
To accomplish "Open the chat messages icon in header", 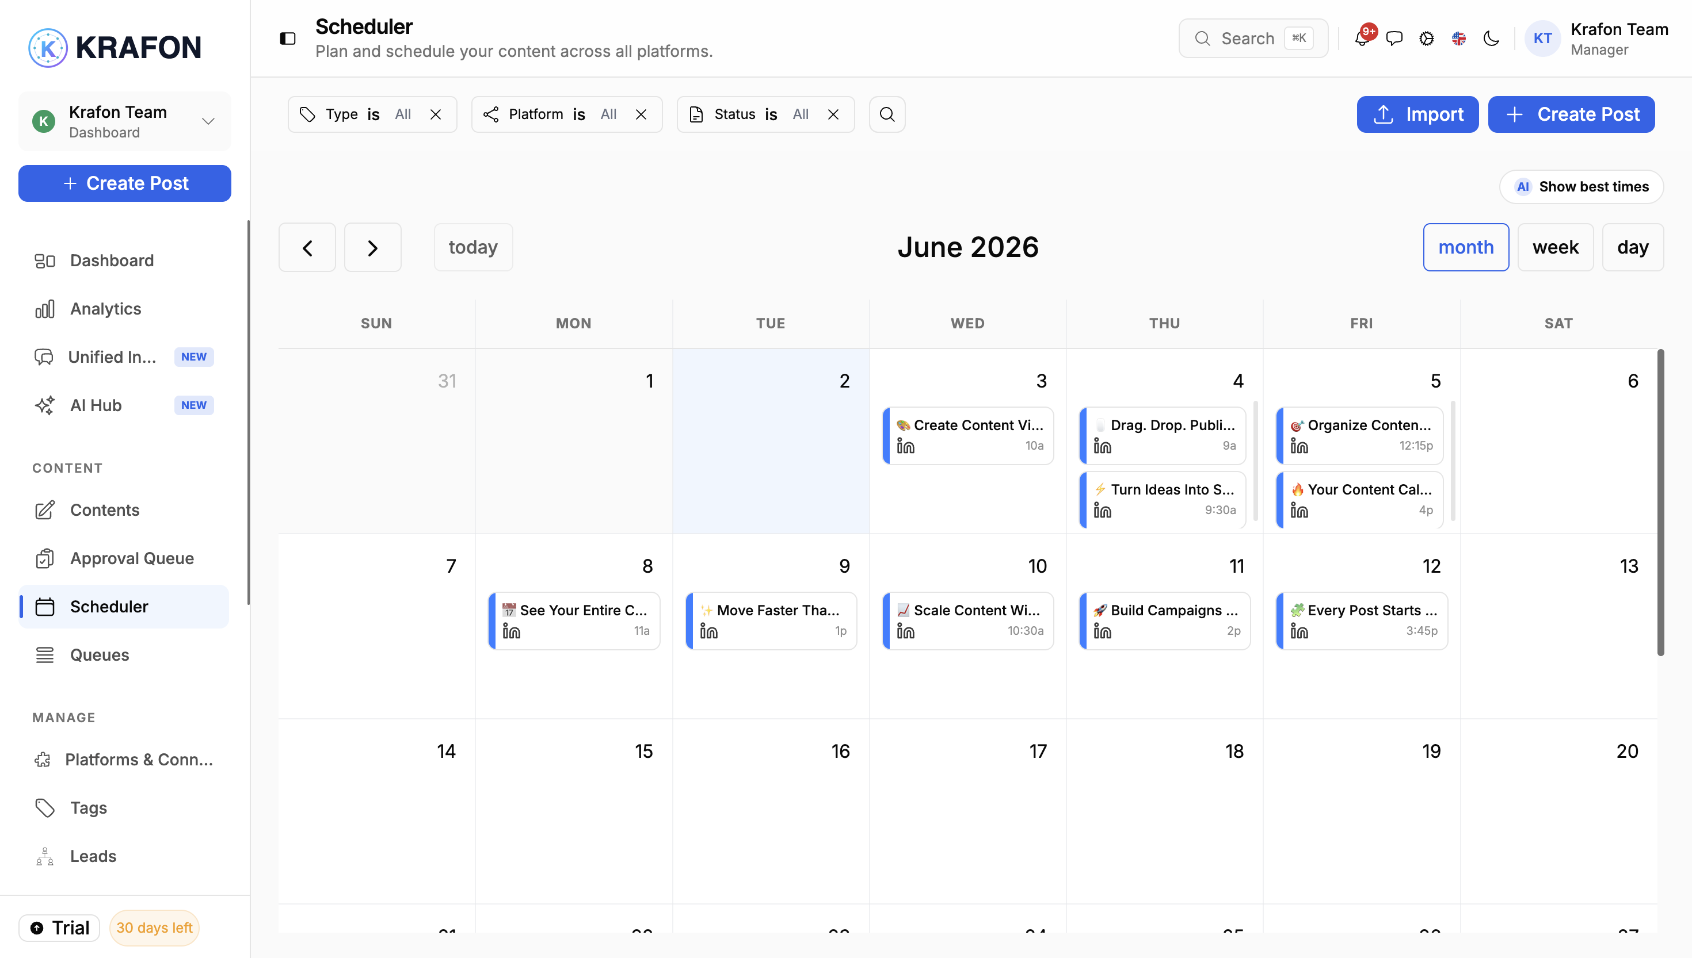I will pos(1394,39).
